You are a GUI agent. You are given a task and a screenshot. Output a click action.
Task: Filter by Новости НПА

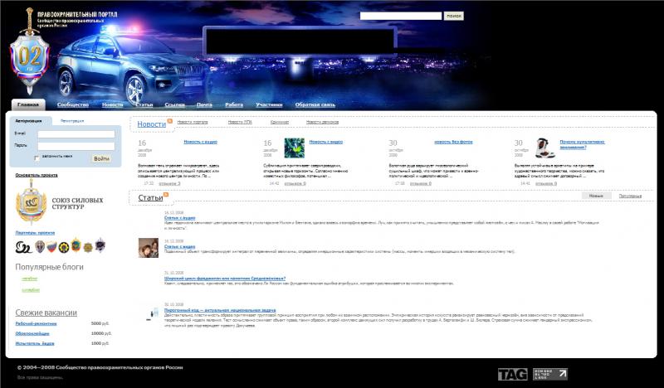[240, 122]
